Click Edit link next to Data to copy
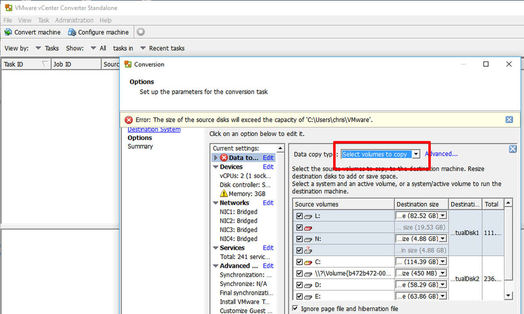The width and height of the screenshot is (524, 314). click(x=268, y=158)
